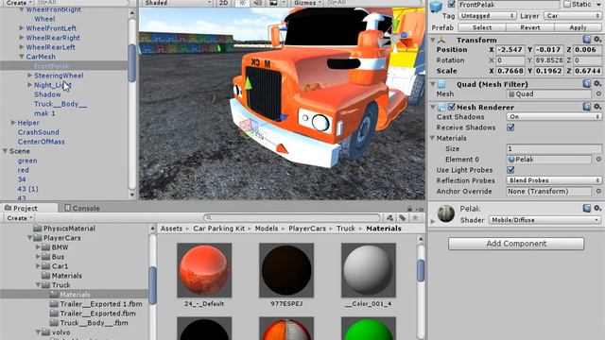Open Mesh Filter gear settings icon
Screen dimensions: 605x340
tap(597, 84)
